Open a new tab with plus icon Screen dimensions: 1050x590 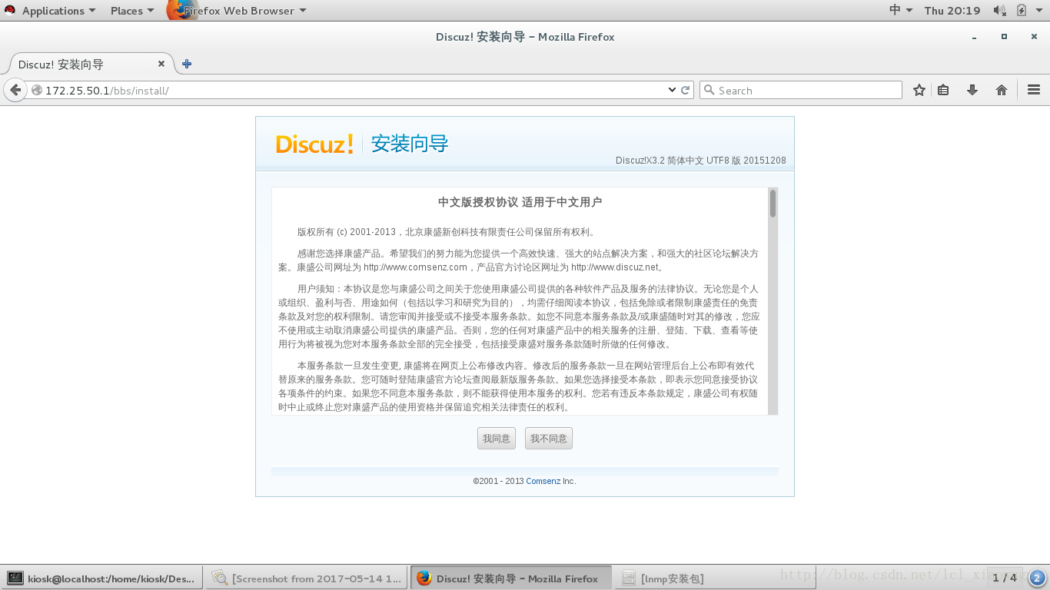[x=187, y=64]
